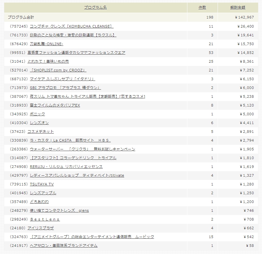This screenshot has width=262, height=254.
Task: Click amount ¥5,238 in トマ美ちゃん row
Action: [x=247, y=96]
